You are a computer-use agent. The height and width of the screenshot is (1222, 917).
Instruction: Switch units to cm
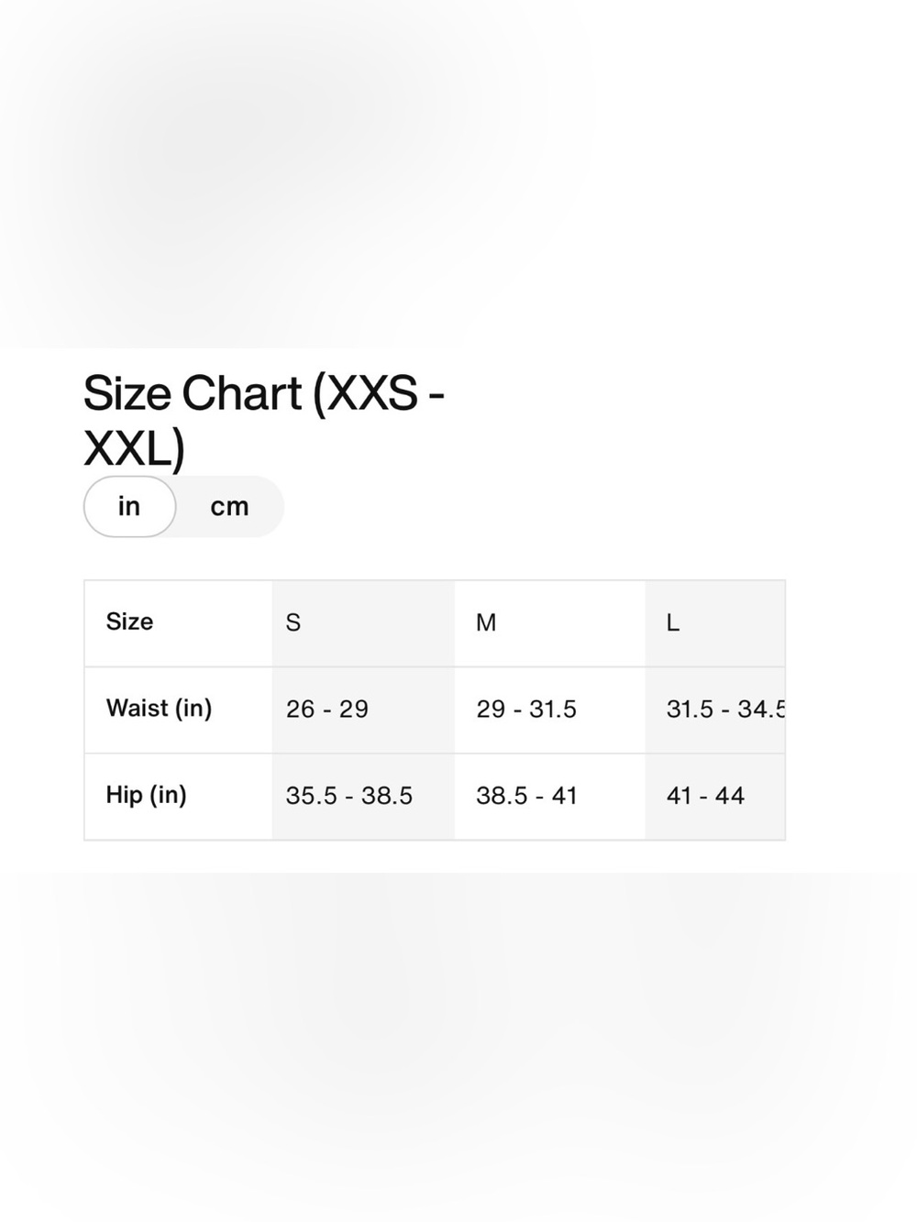click(229, 506)
